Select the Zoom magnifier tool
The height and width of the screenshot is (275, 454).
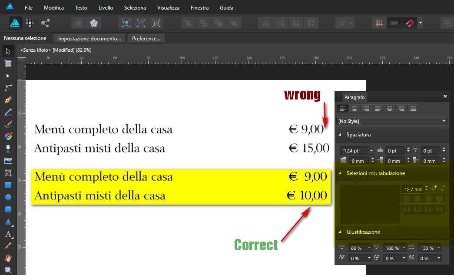click(8, 270)
